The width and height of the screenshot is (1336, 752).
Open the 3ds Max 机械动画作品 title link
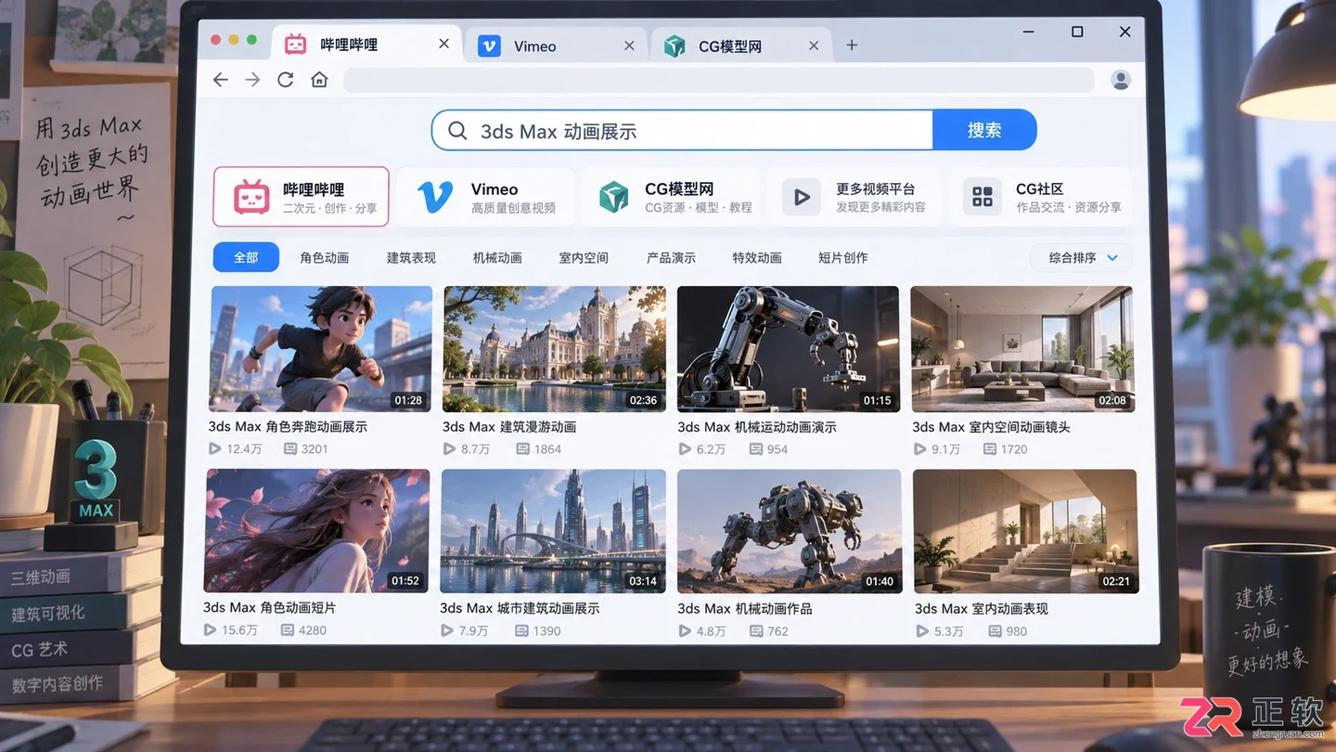click(745, 608)
